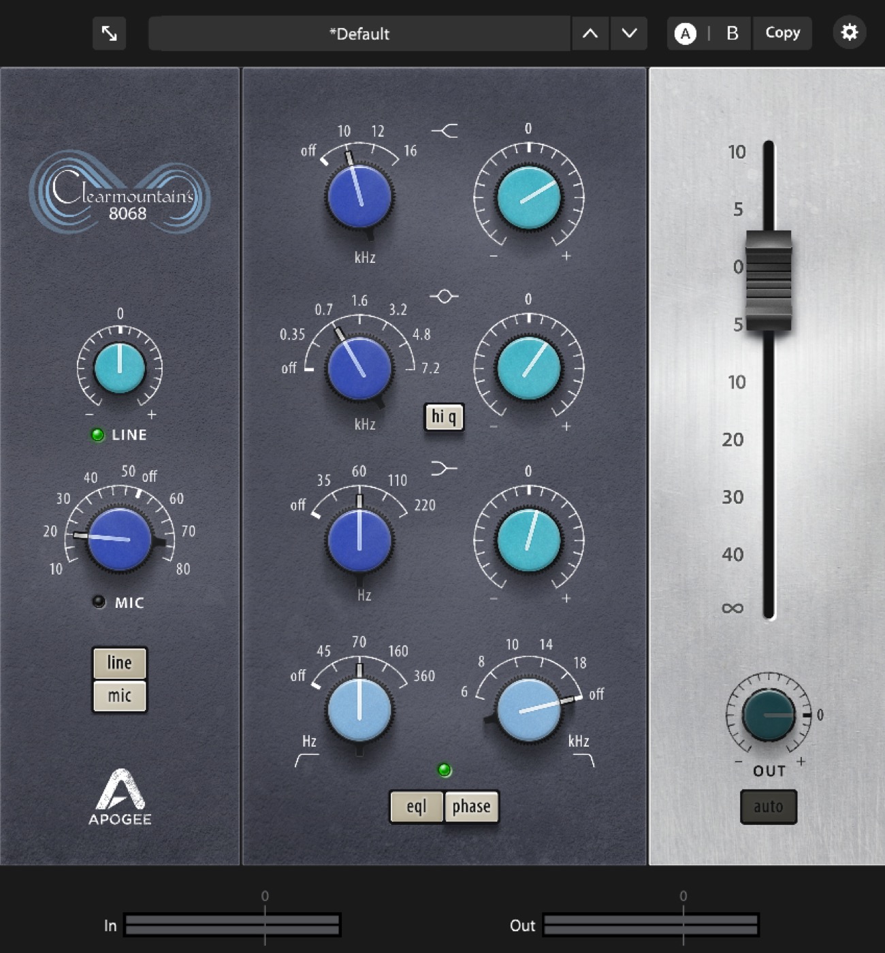Click the LINE trim knob

click(x=120, y=368)
